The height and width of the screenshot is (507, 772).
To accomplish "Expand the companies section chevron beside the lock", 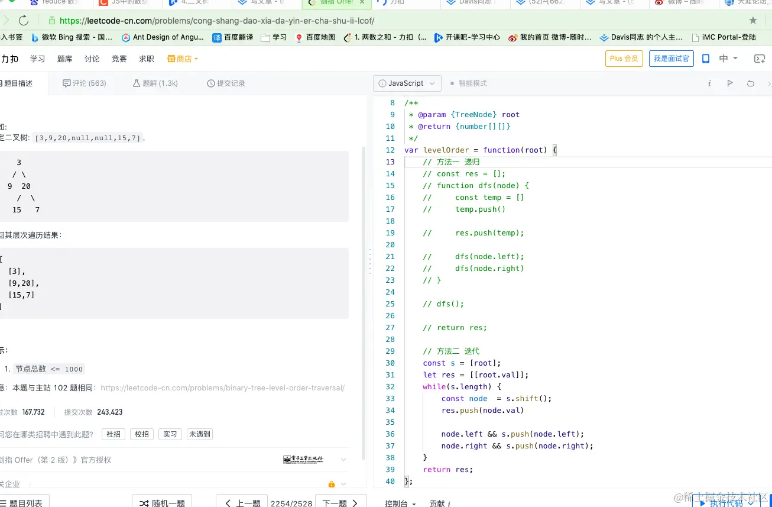I will (343, 484).
